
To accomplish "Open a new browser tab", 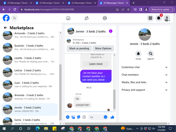I will (133, 3).
